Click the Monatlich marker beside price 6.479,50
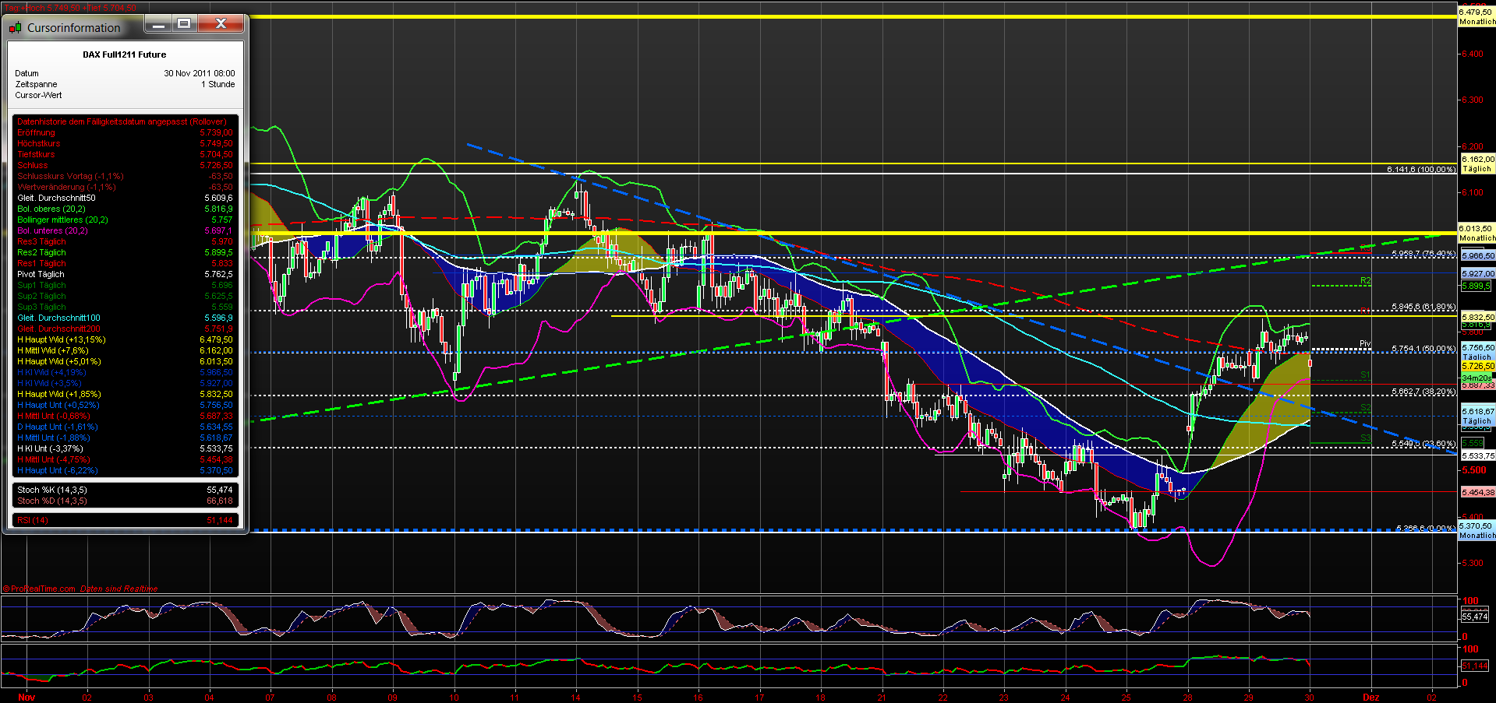Screen dimensions: 1496x703 tap(1477, 21)
